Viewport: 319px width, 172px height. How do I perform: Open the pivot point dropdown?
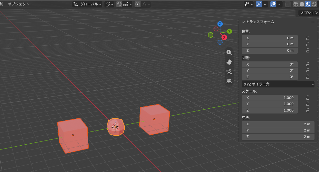pyautogui.click(x=109, y=4)
